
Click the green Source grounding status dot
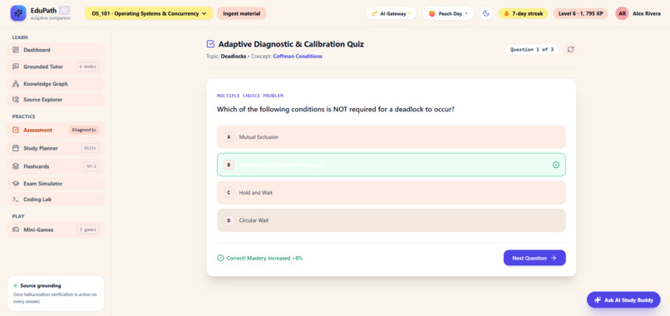(x=16, y=285)
